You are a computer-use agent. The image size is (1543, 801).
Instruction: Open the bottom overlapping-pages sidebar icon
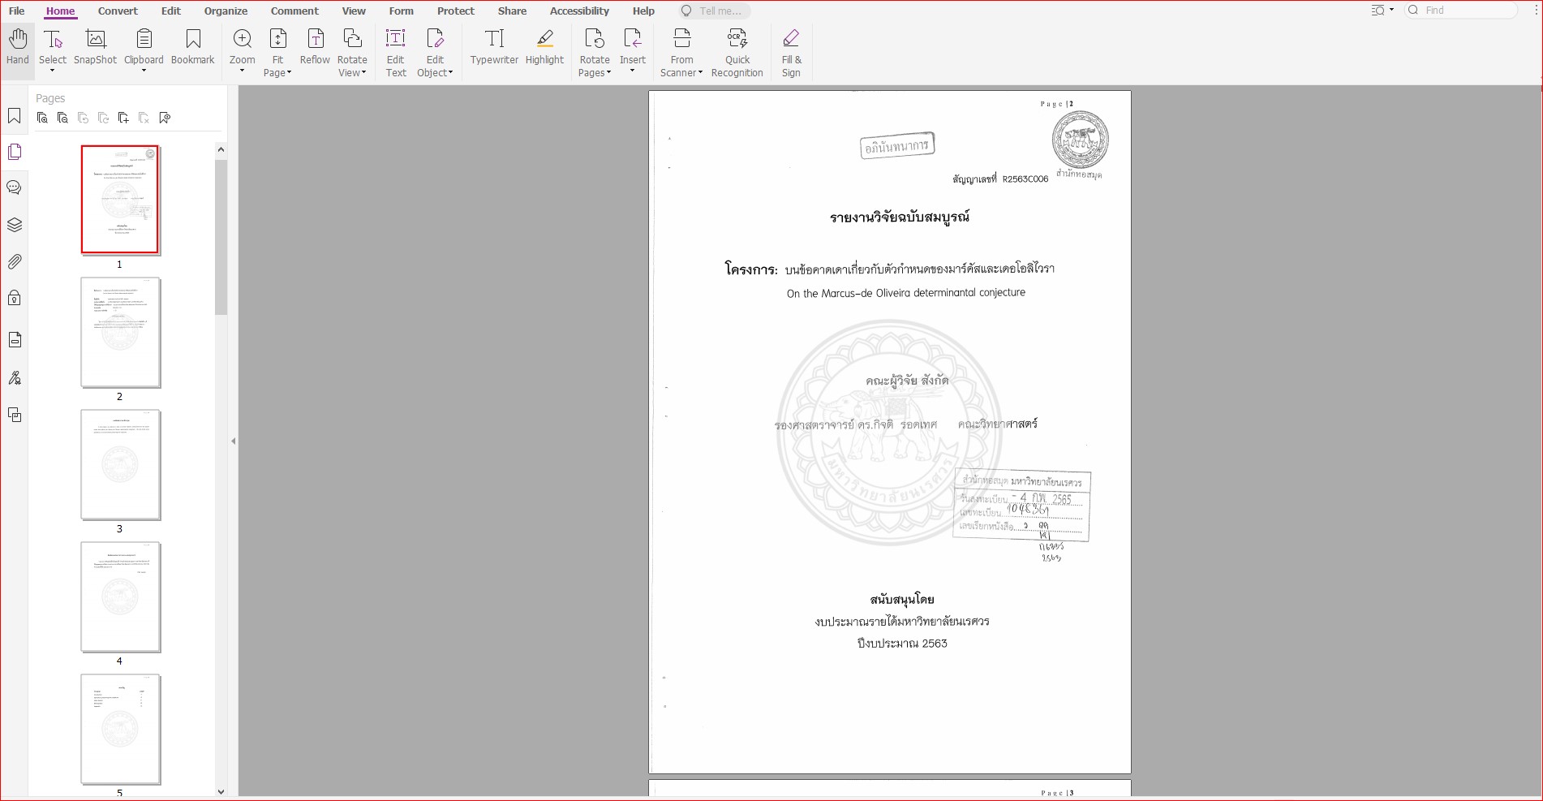(x=15, y=415)
